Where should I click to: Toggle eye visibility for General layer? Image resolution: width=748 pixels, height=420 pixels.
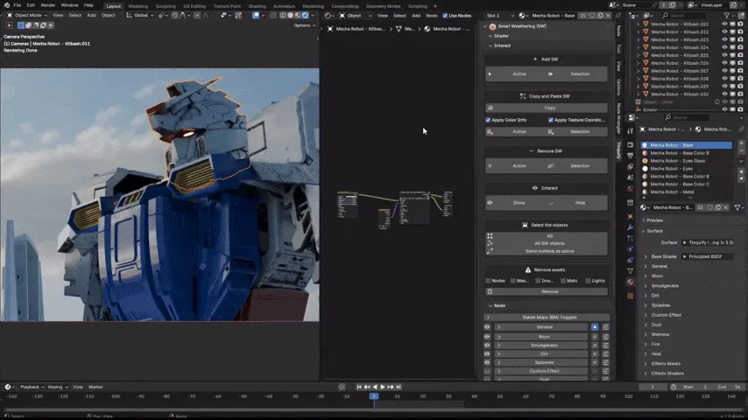pyautogui.click(x=487, y=327)
